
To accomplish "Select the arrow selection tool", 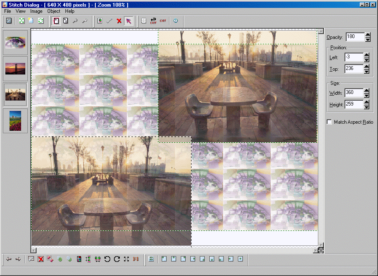I will click(129, 21).
